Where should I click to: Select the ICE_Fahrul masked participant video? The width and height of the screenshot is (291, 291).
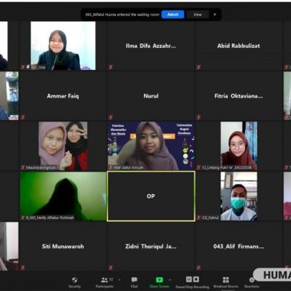pos(239,196)
